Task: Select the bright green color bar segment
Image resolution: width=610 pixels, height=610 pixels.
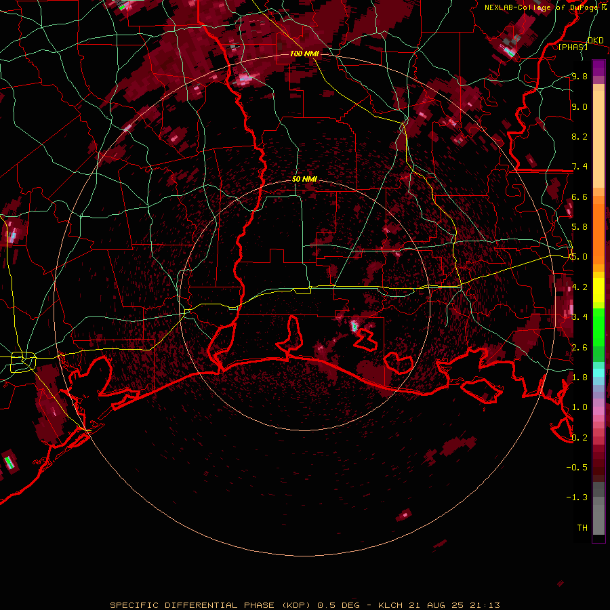Action: pyautogui.click(x=598, y=327)
